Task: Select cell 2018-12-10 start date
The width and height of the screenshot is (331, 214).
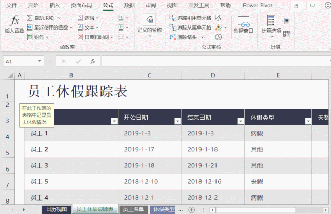Action: 150,182
